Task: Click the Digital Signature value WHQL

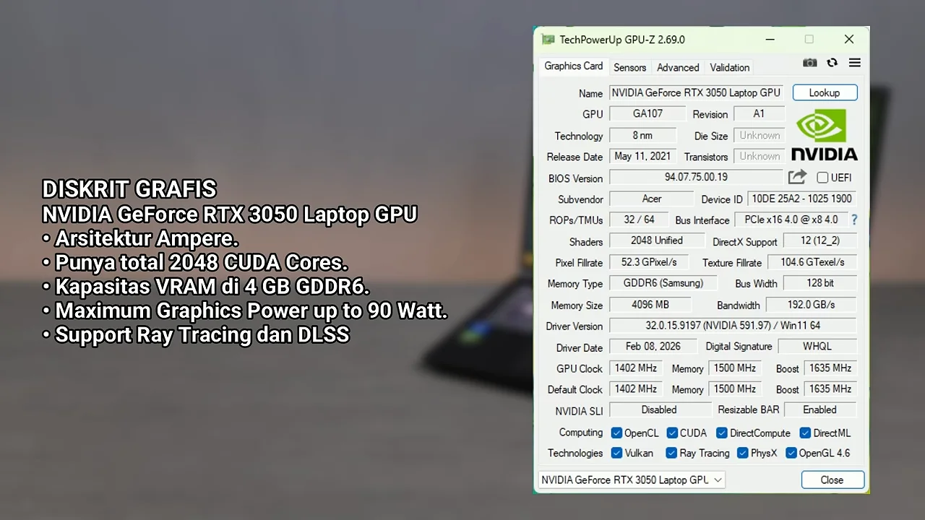Action: (817, 347)
